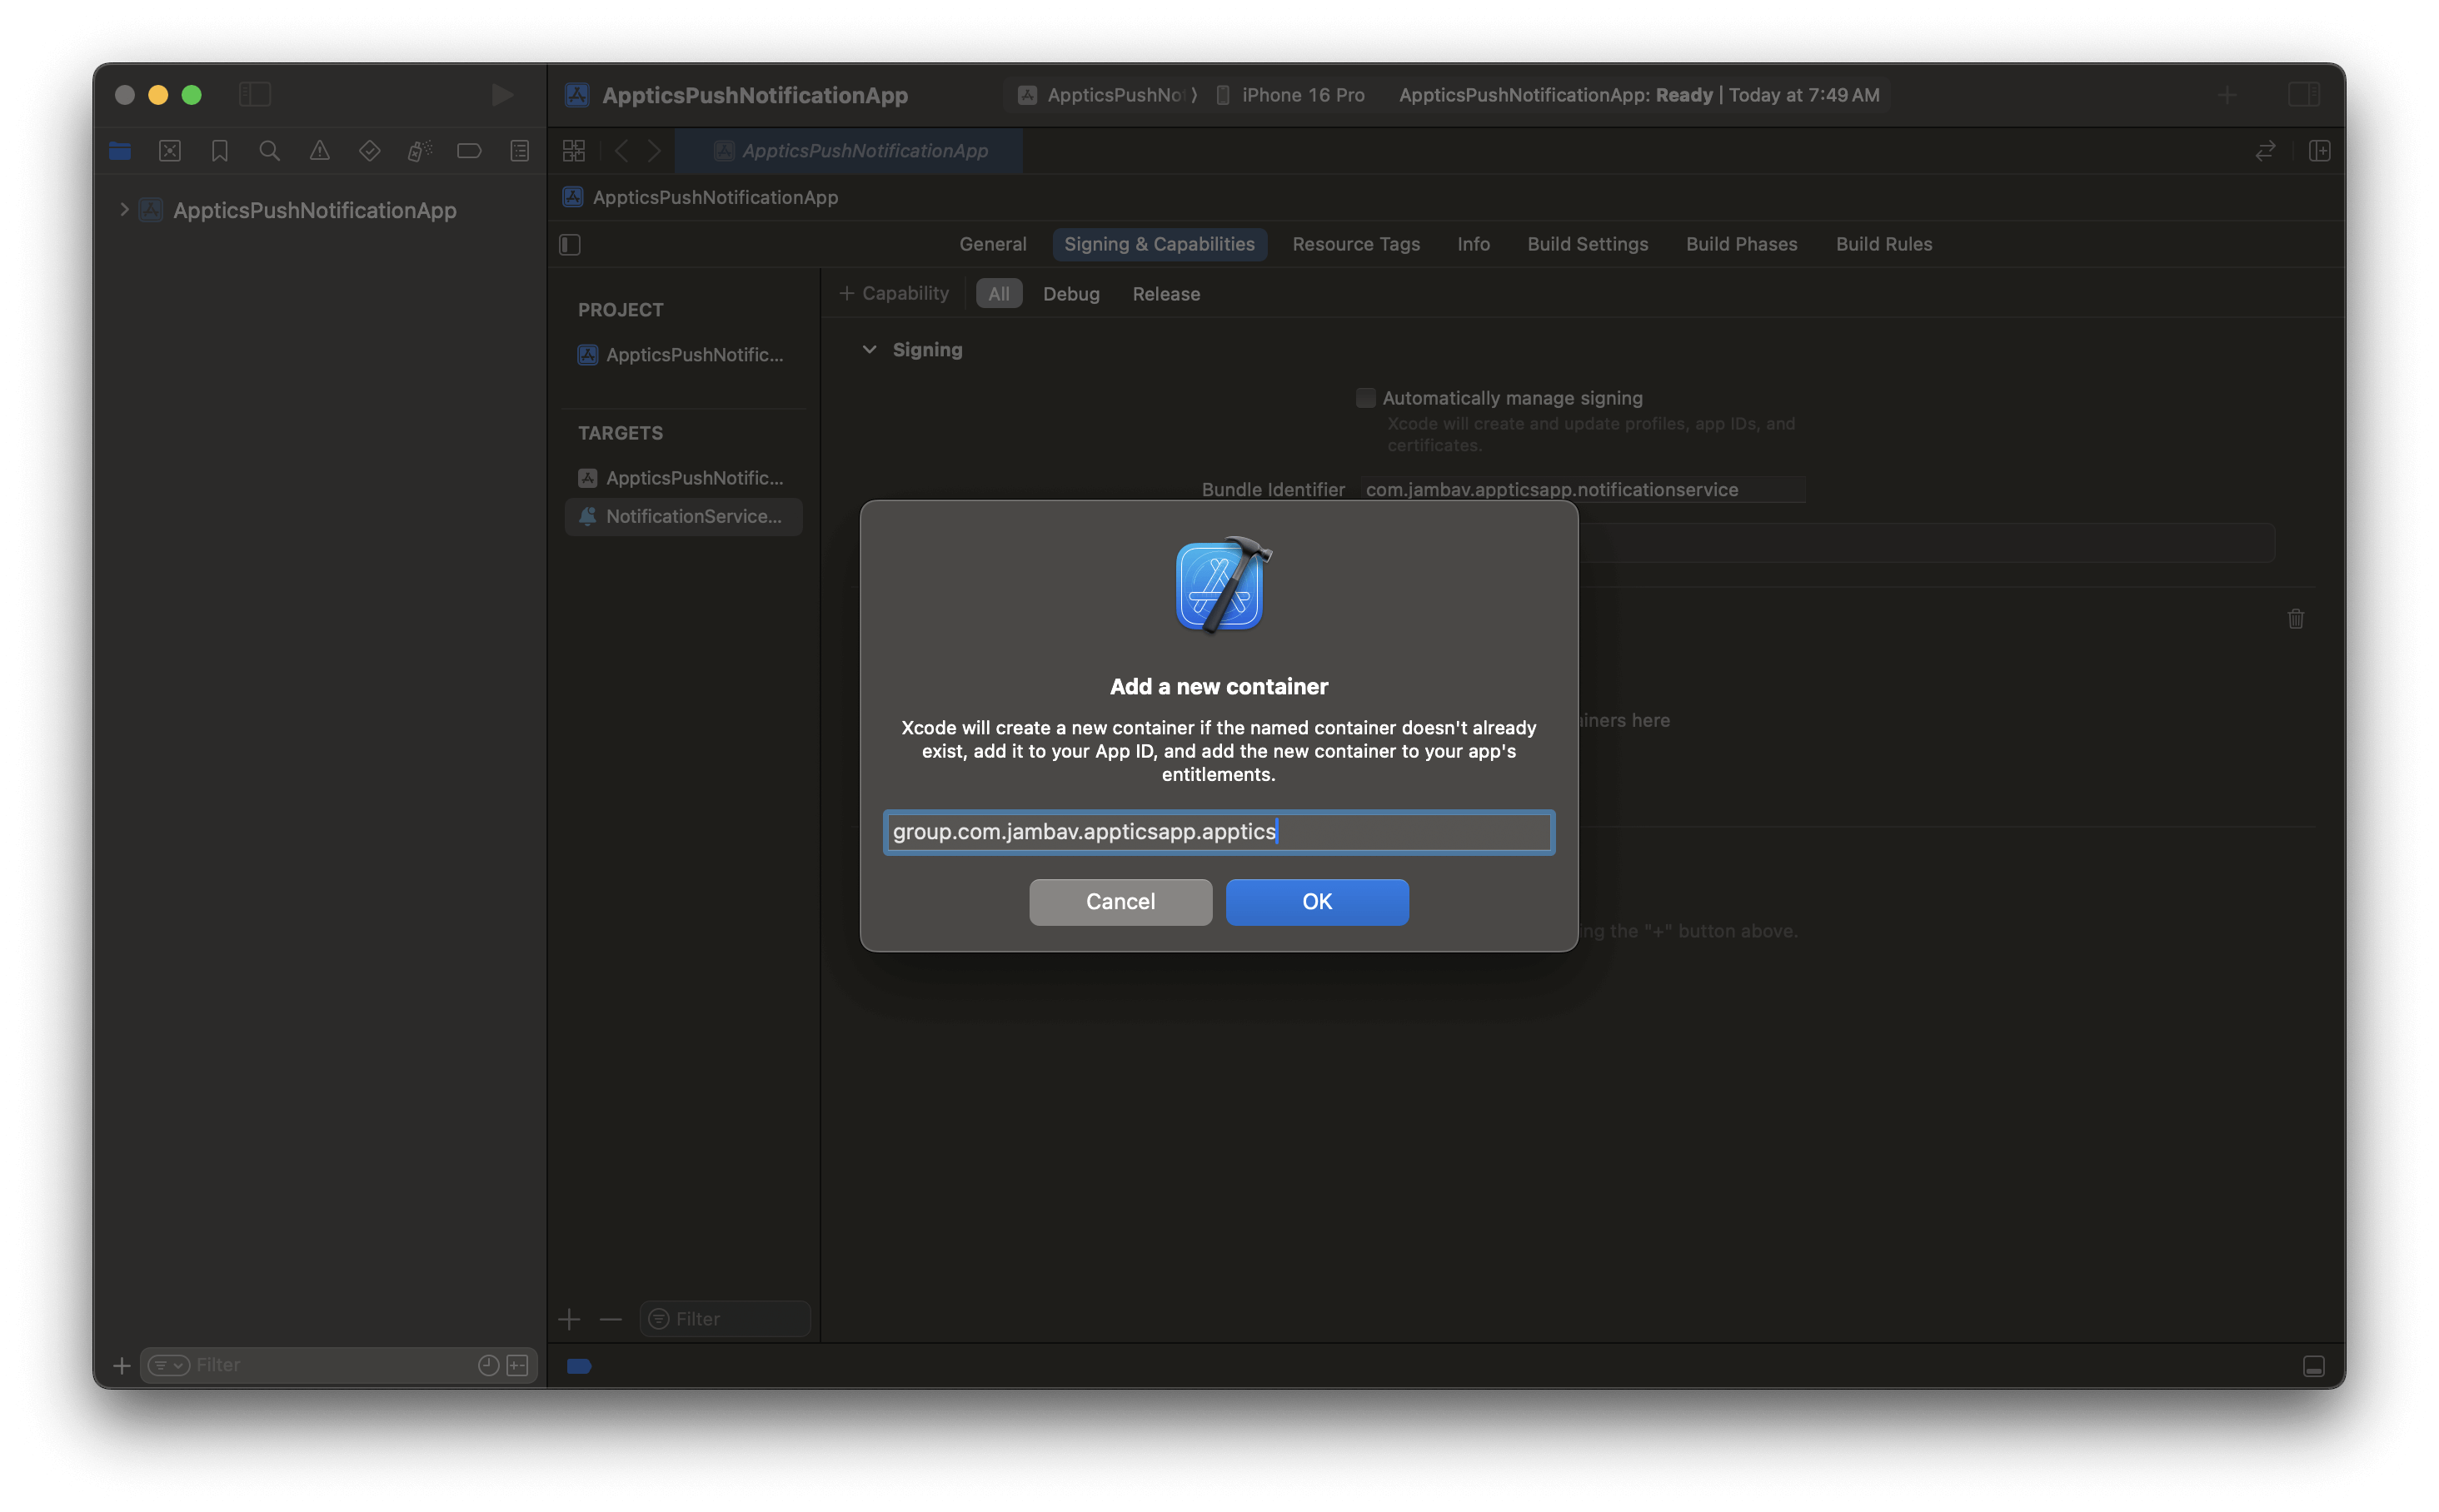2439x1512 pixels.
Task: Toggle the left navigator sidebar
Action: point(255,95)
